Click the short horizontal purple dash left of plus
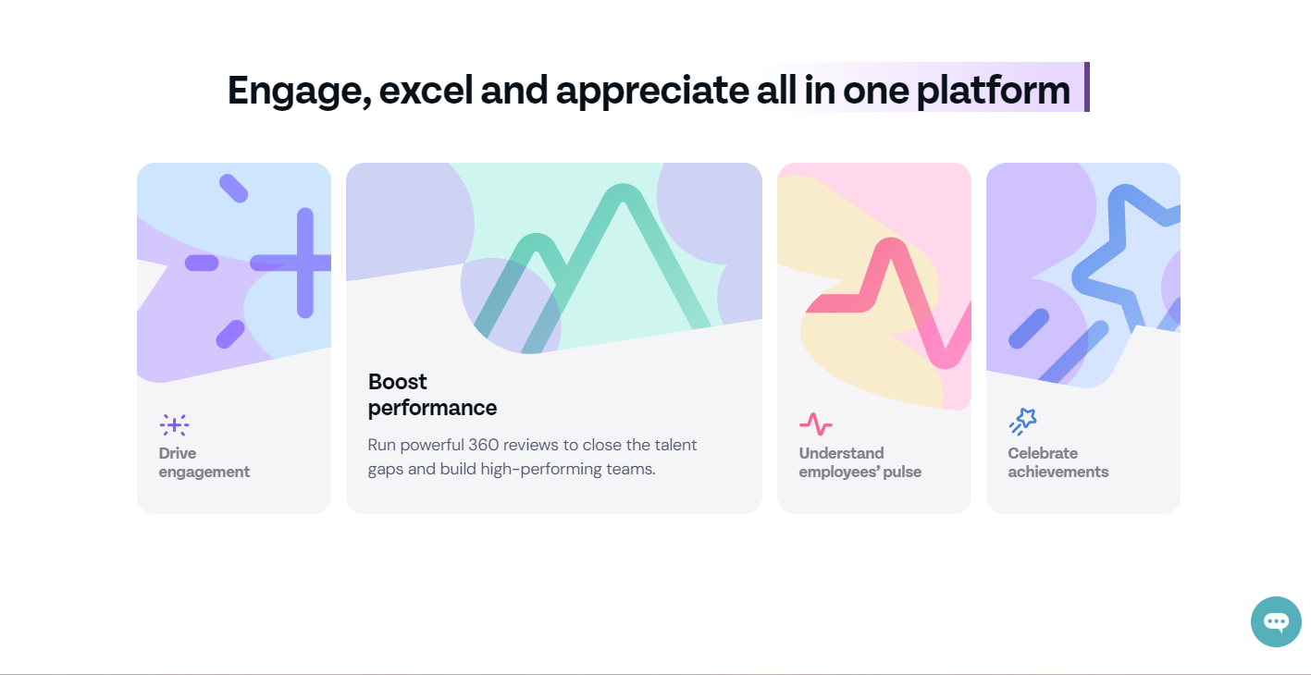Viewport: 1311px width, 675px height. tap(202, 263)
